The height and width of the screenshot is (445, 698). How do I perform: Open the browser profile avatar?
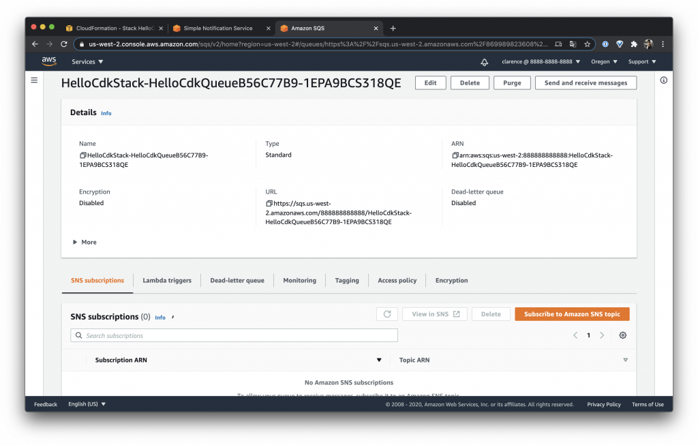coord(648,44)
